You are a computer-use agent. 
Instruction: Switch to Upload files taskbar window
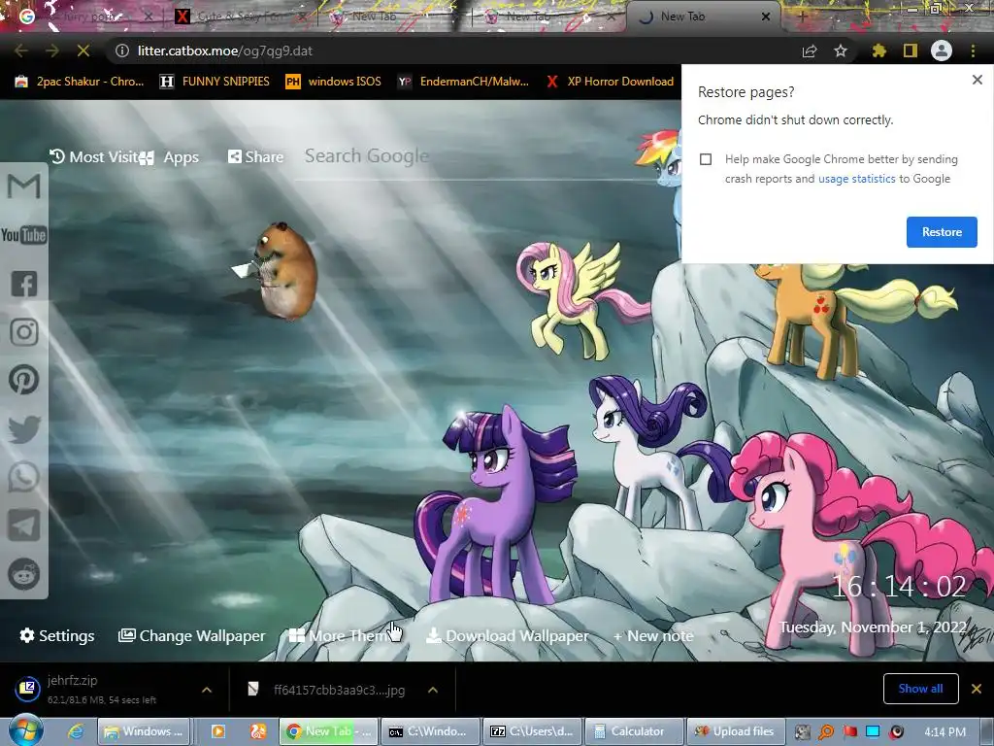click(x=736, y=731)
